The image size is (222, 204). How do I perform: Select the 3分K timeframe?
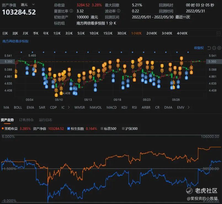pos(69,33)
